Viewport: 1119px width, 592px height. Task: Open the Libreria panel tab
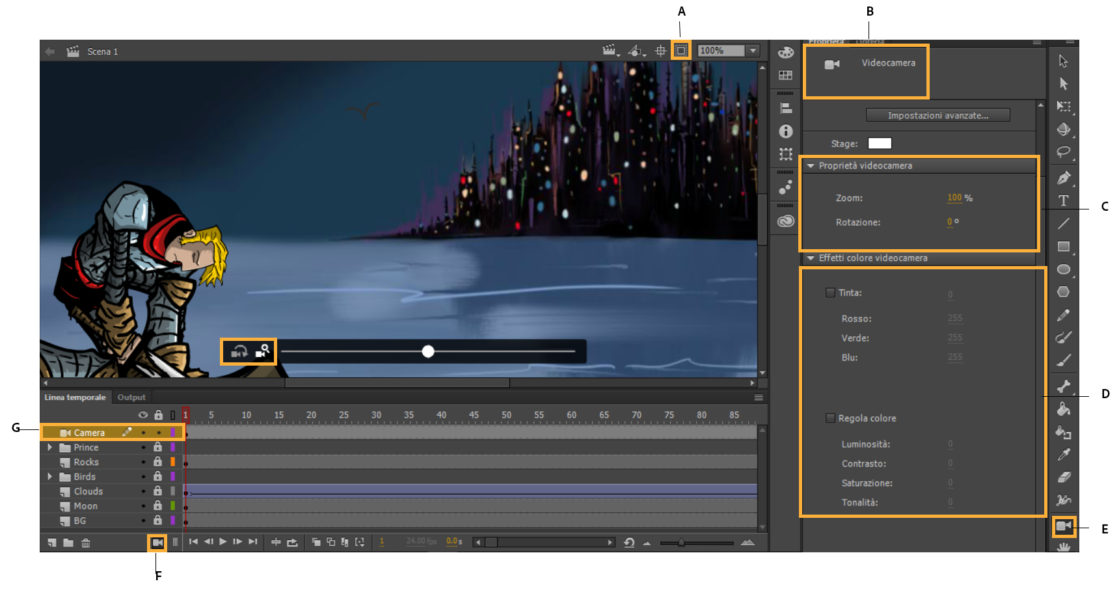coord(870,42)
